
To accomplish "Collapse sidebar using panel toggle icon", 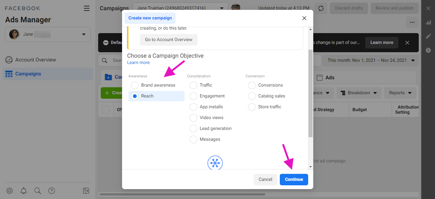I will point(86,191).
